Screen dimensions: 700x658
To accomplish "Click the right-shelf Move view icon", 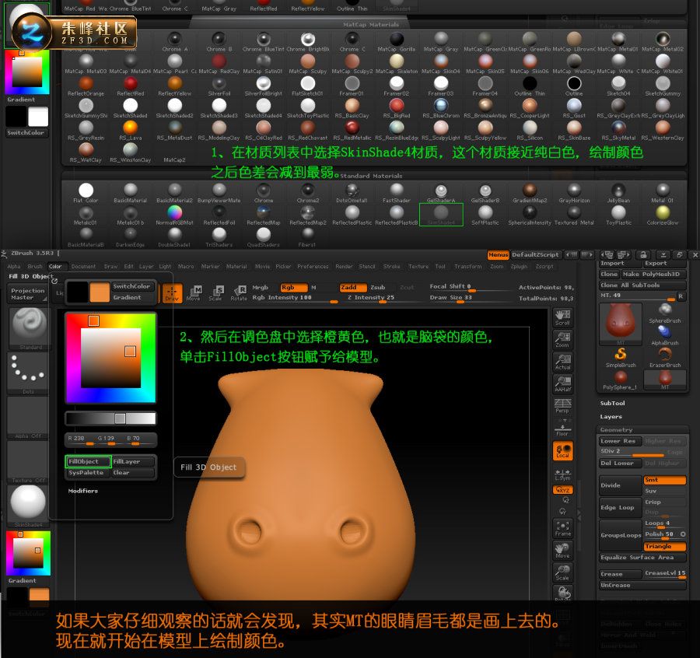I will coord(562,551).
